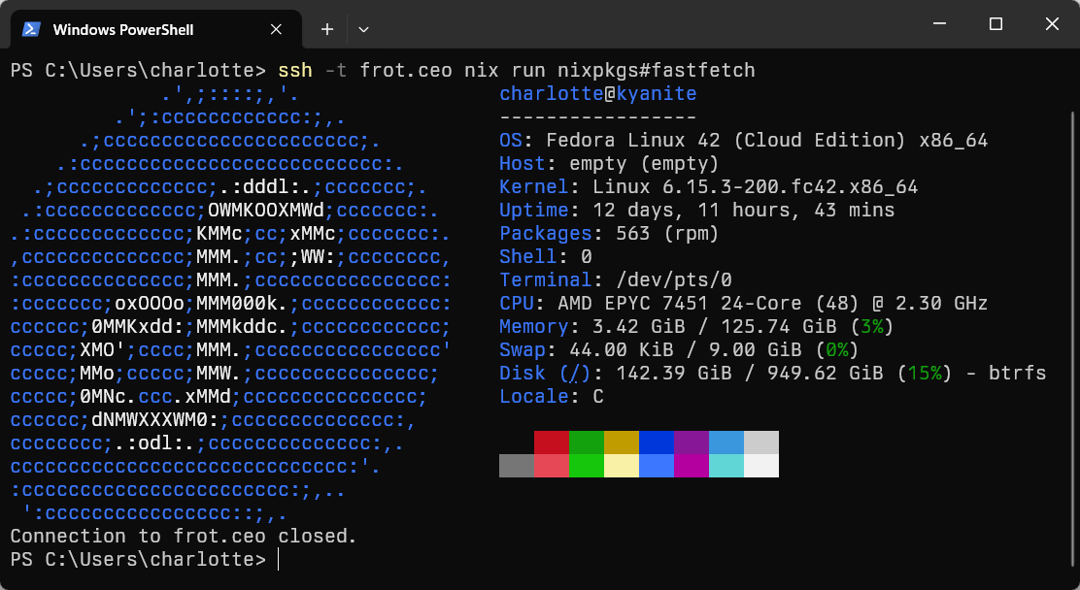Click the Kernel version 6.15.3-200.fc42 text
The width and height of the screenshot is (1080, 590).
click(790, 186)
